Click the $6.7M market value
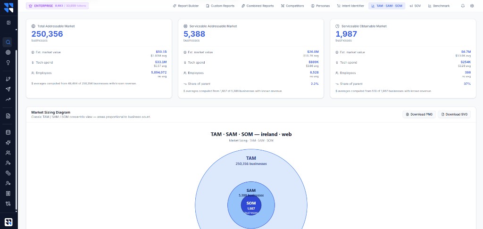 click(x=466, y=52)
